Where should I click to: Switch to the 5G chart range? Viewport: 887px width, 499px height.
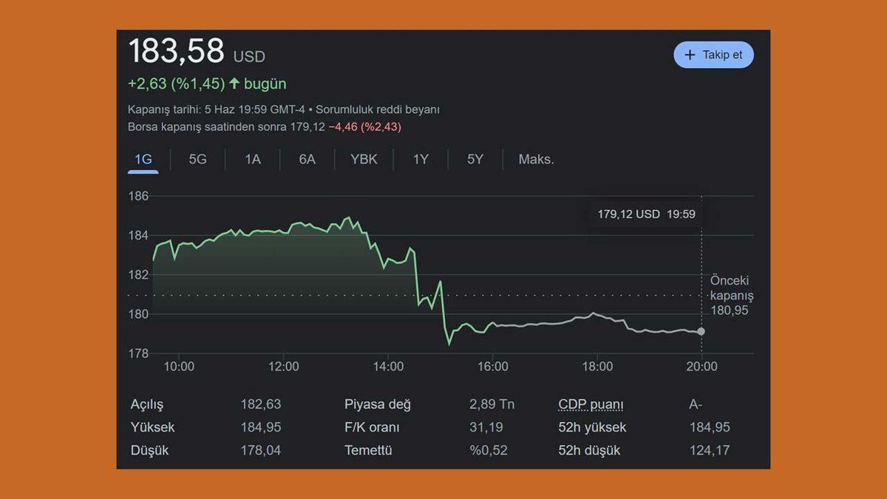[x=197, y=159]
